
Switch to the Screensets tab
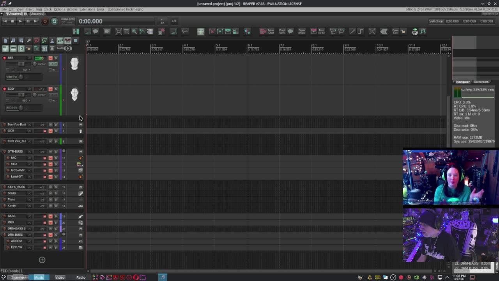(x=481, y=82)
